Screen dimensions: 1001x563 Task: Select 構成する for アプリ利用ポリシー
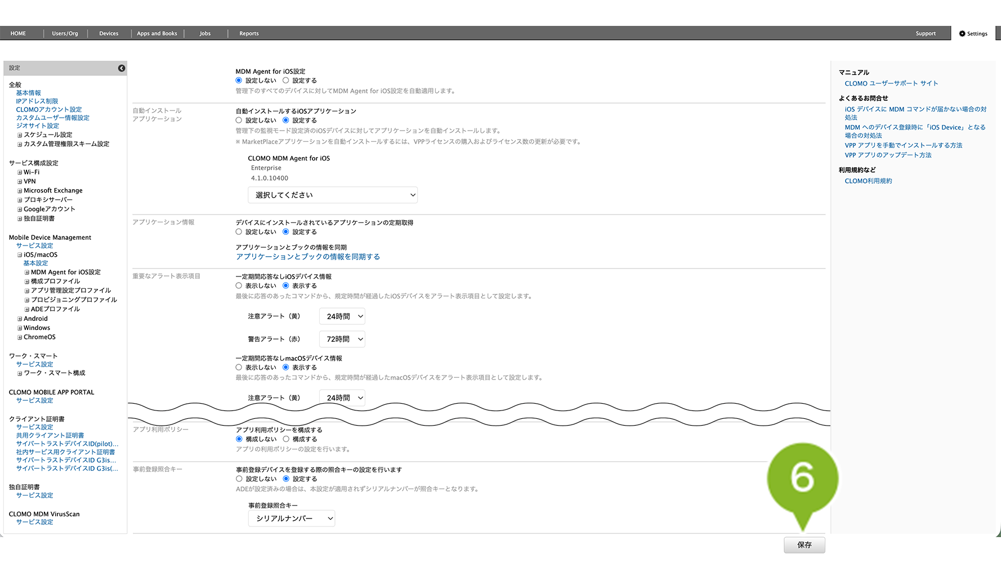tap(286, 439)
